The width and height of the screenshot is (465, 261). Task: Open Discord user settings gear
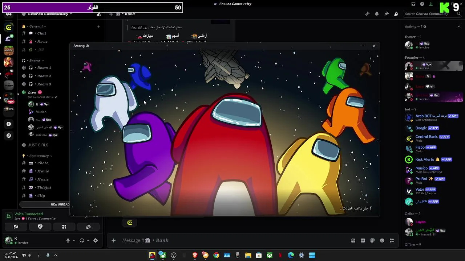point(96,240)
